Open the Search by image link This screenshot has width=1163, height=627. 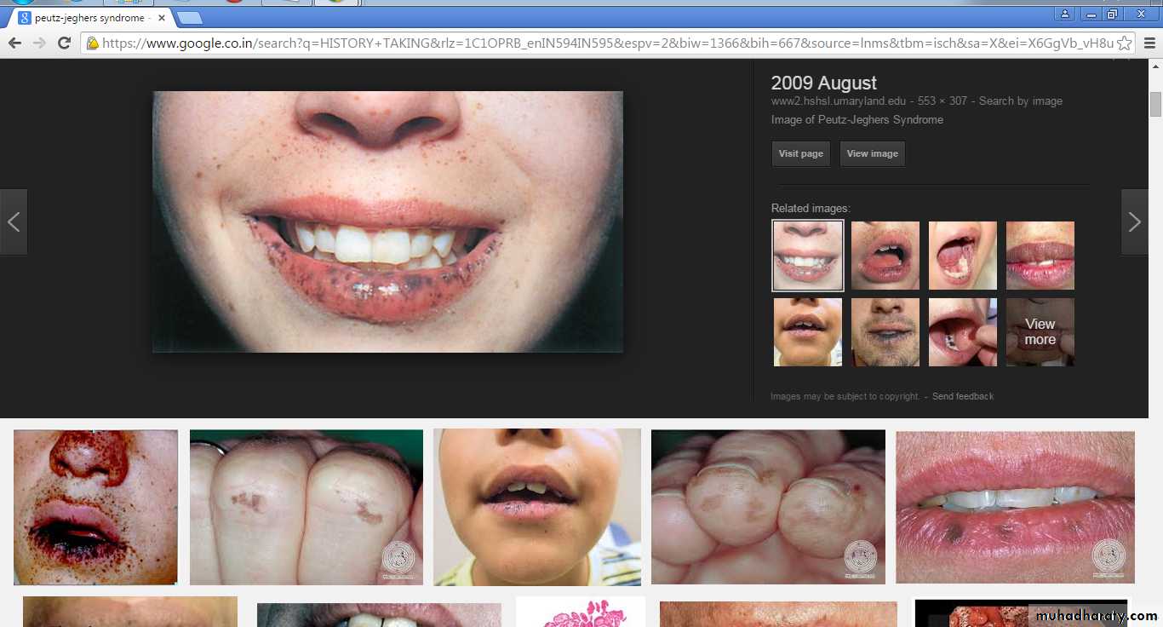1020,101
